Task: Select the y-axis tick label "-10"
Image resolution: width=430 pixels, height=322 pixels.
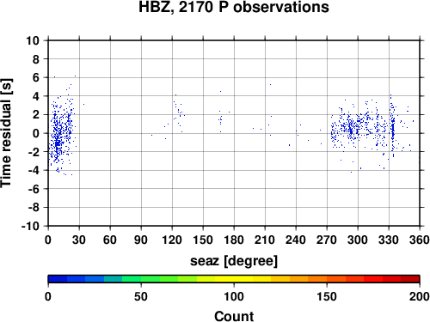Action: click(31, 226)
